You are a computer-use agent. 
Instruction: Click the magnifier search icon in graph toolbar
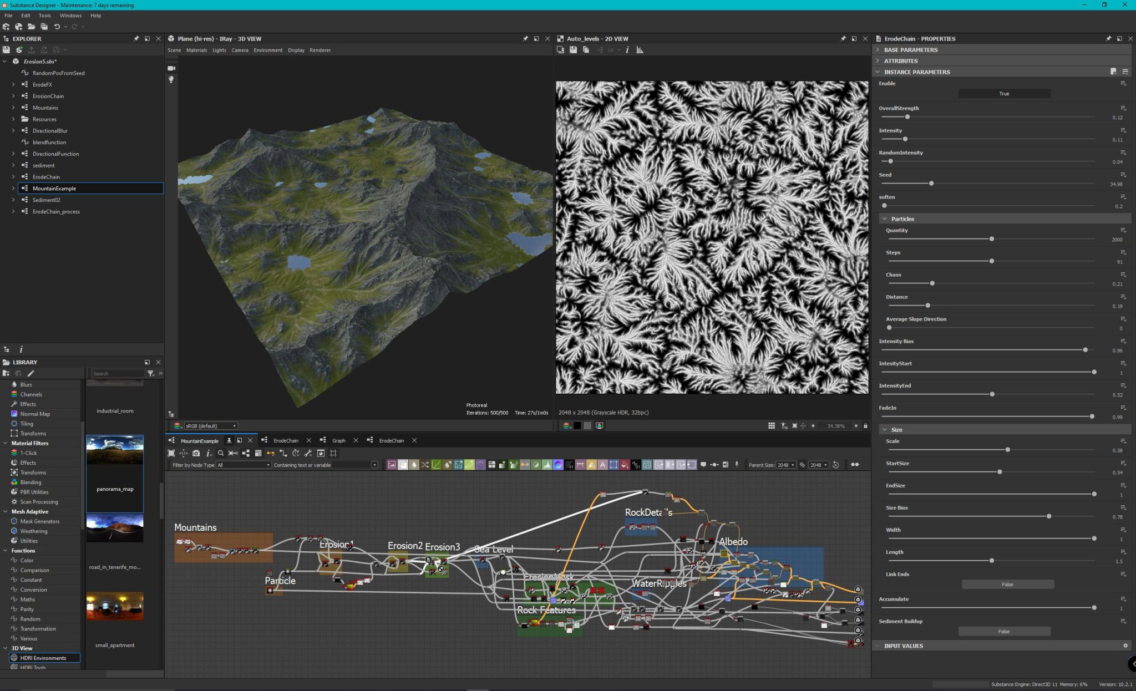tap(221, 453)
